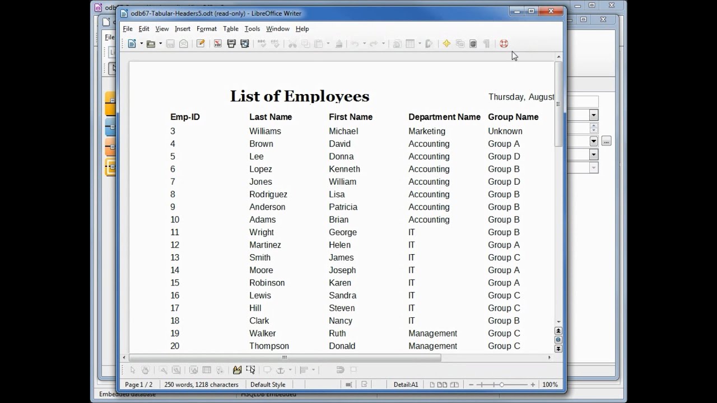Click the ellipsis button in background window
This screenshot has height=403, width=717.
click(606, 142)
